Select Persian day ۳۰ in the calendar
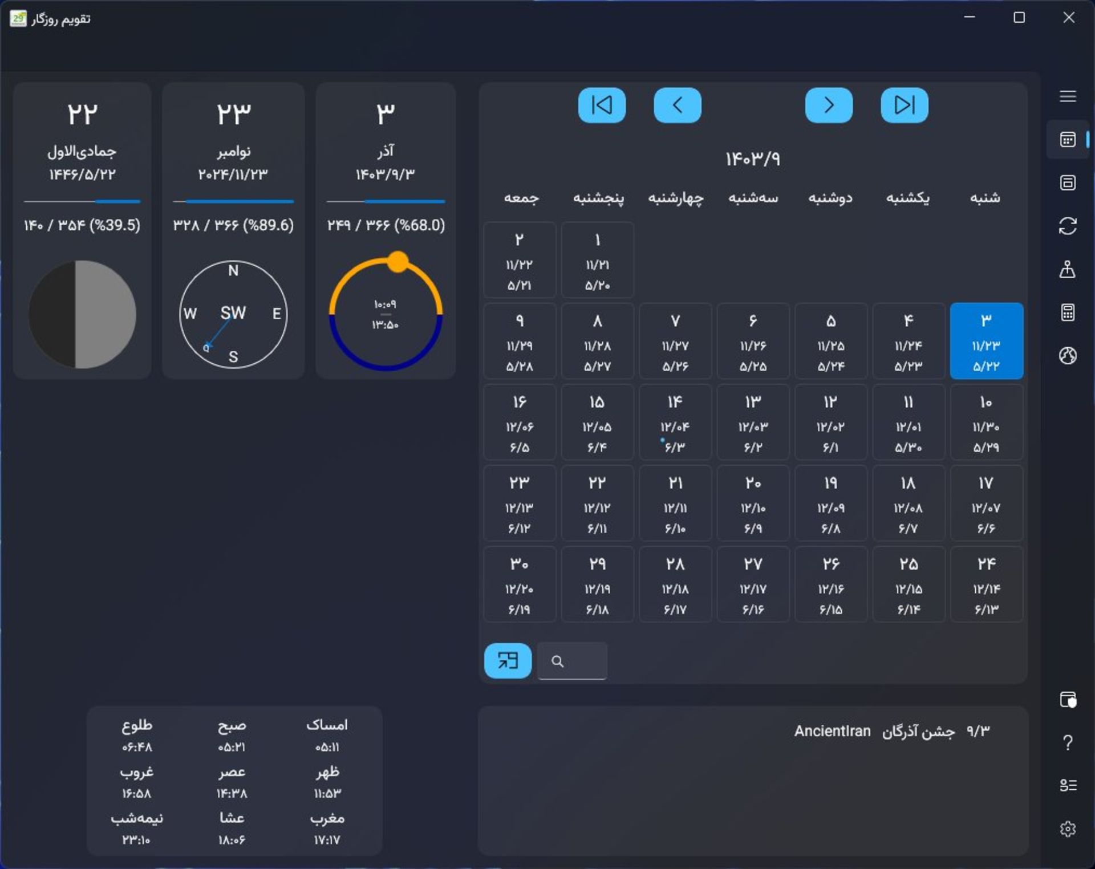Image resolution: width=1095 pixels, height=869 pixels. coord(520,584)
